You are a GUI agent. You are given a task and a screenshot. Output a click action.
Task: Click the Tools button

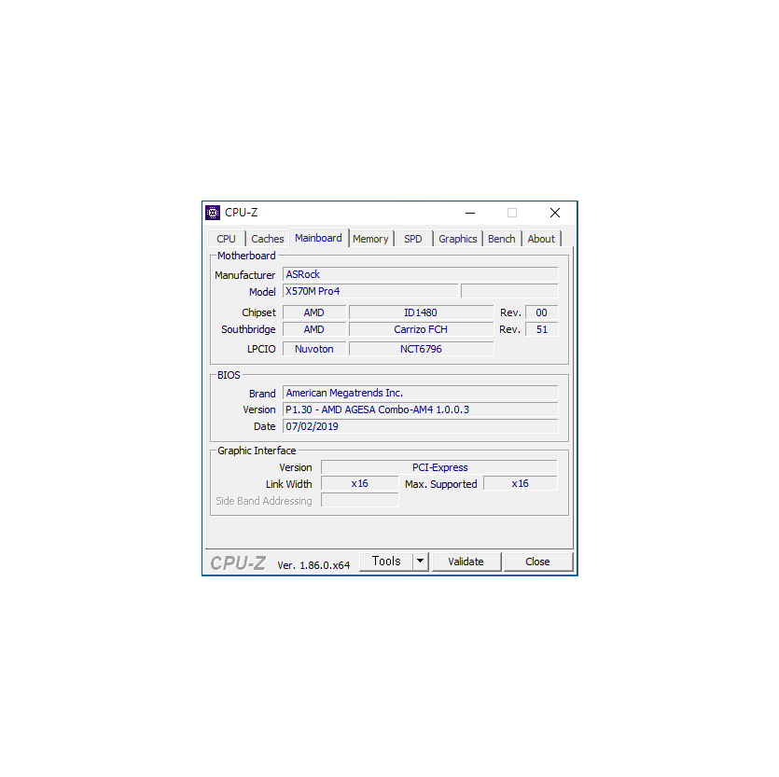tap(386, 562)
